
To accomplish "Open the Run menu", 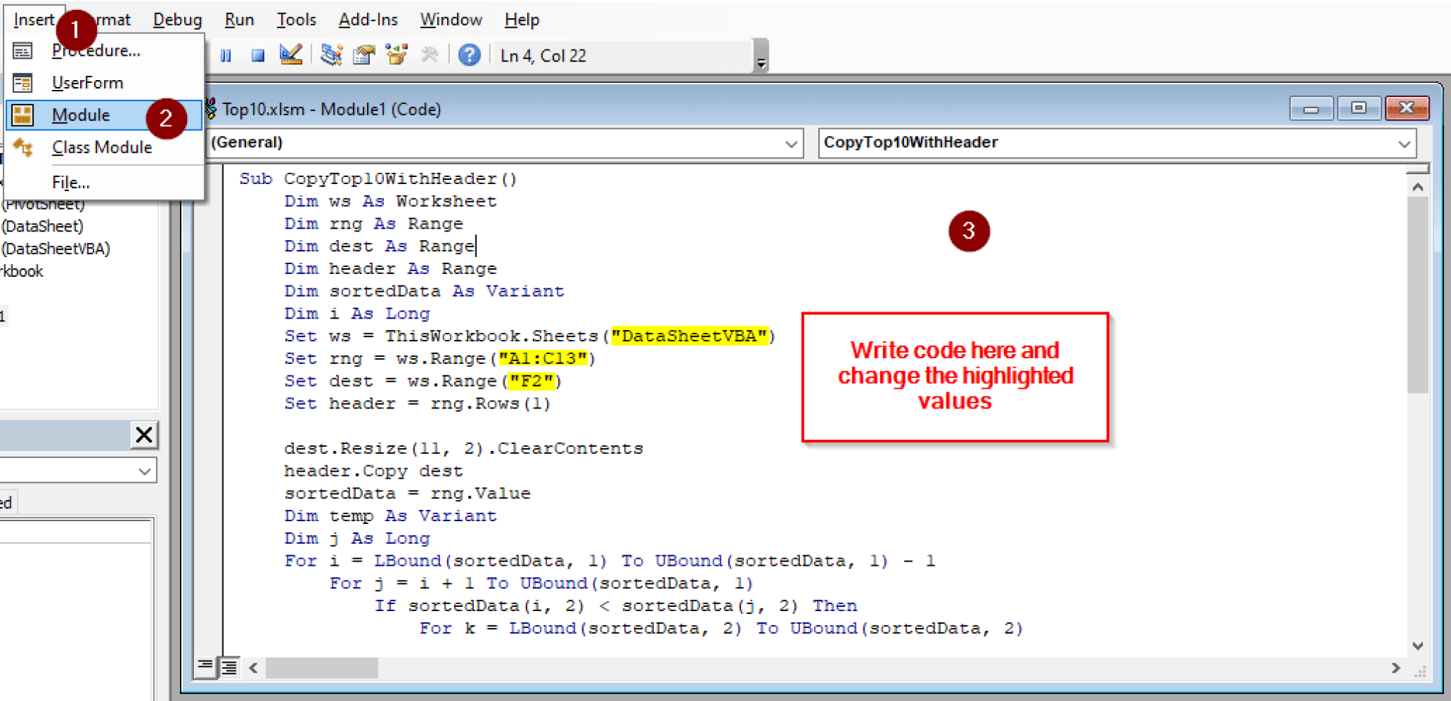I will (x=239, y=19).
